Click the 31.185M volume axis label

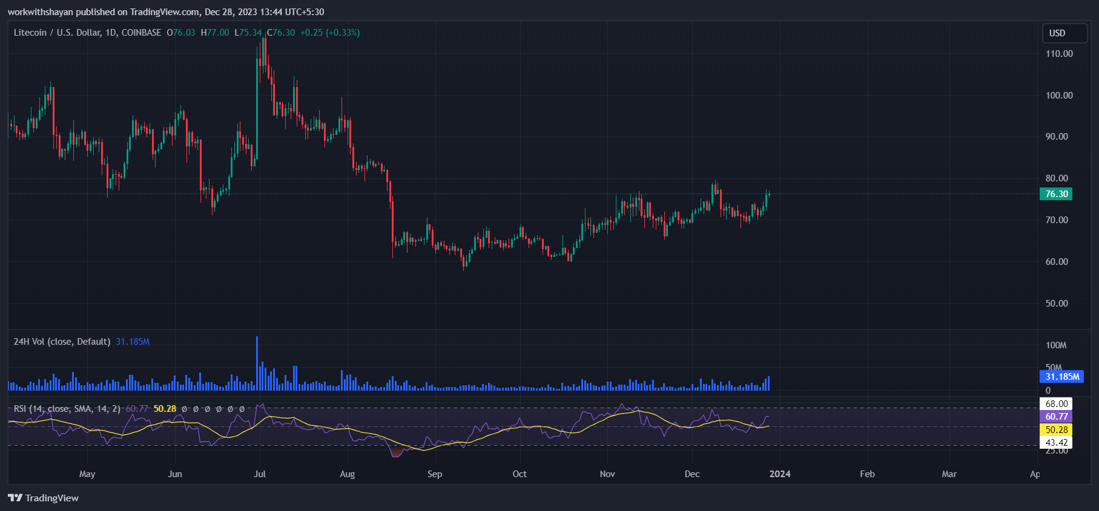1062,377
